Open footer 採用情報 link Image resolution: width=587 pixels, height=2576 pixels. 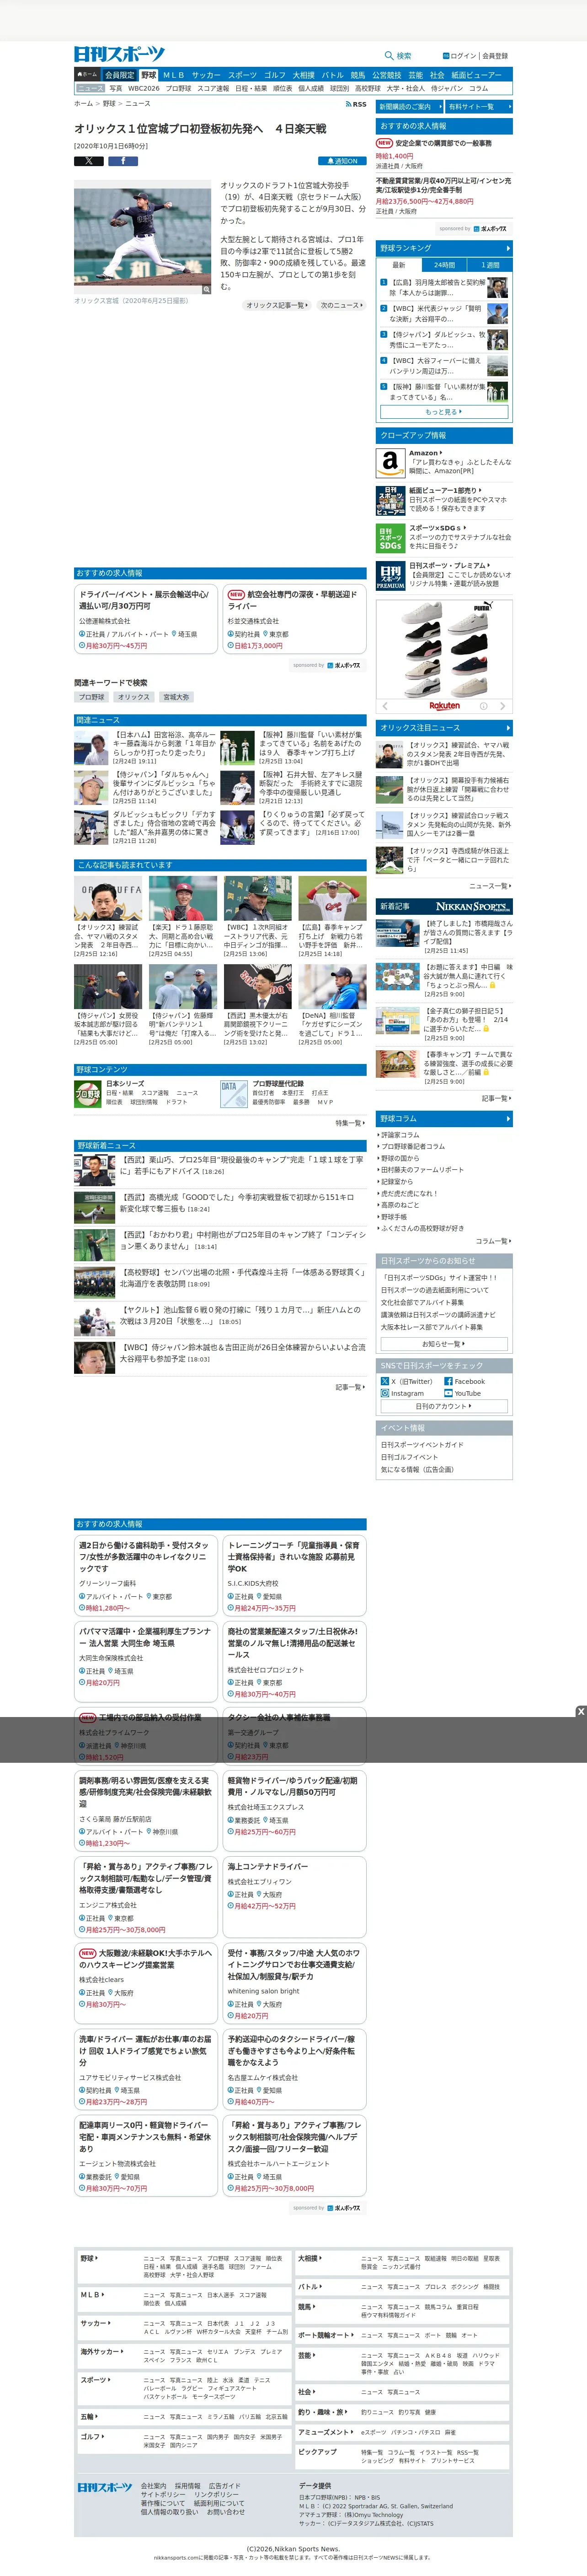[188, 2485]
